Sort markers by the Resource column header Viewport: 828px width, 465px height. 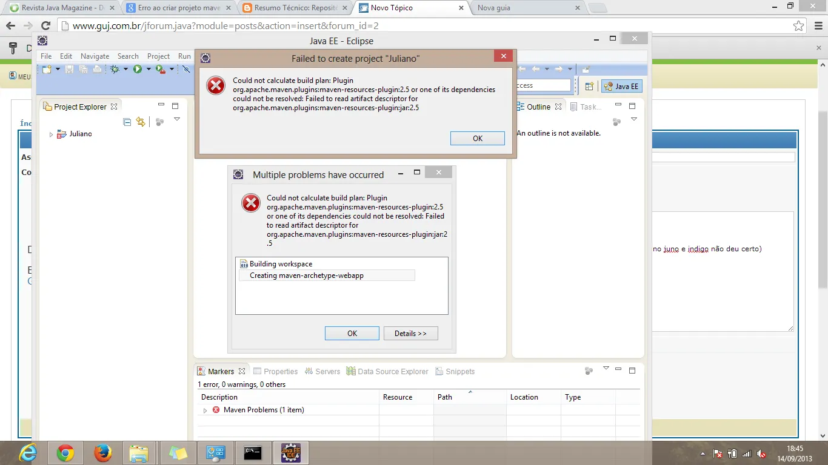(407, 397)
